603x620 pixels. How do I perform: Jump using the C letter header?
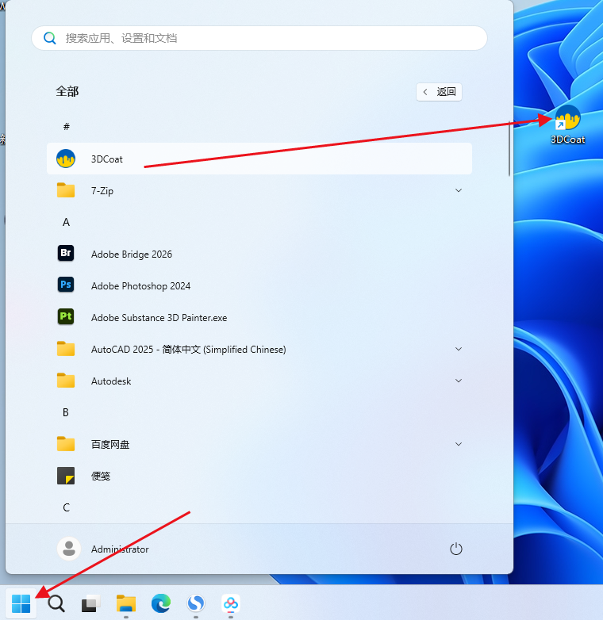(x=66, y=507)
